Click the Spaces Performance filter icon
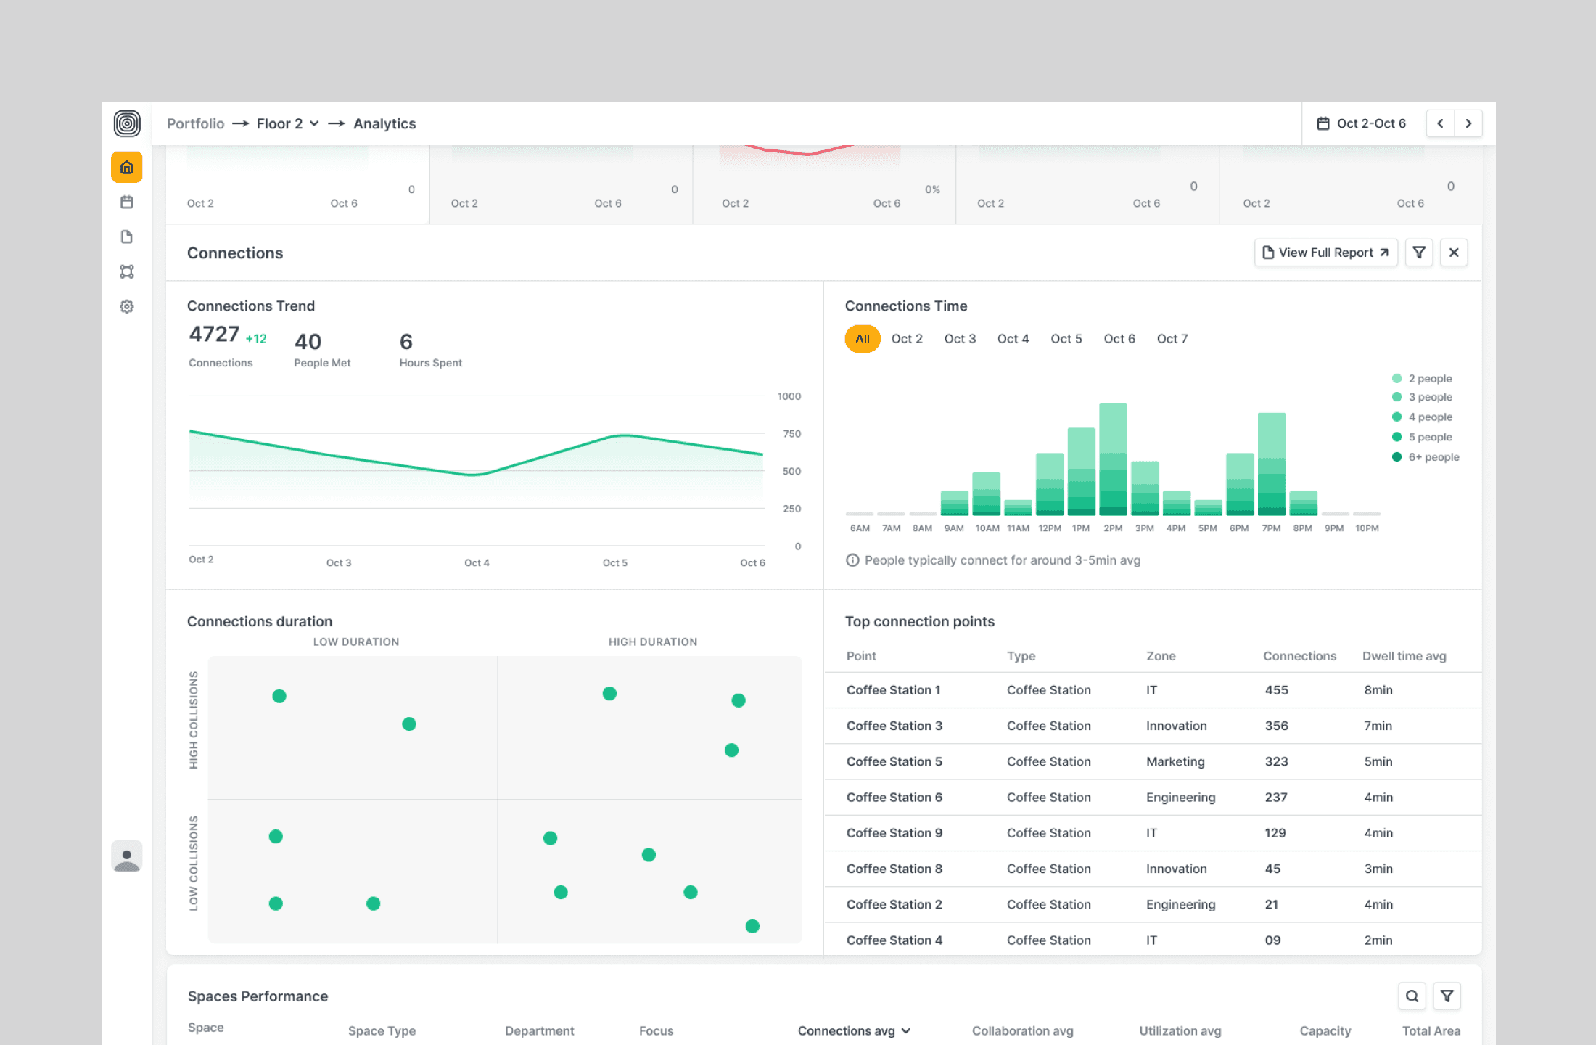The image size is (1596, 1045). (1447, 996)
